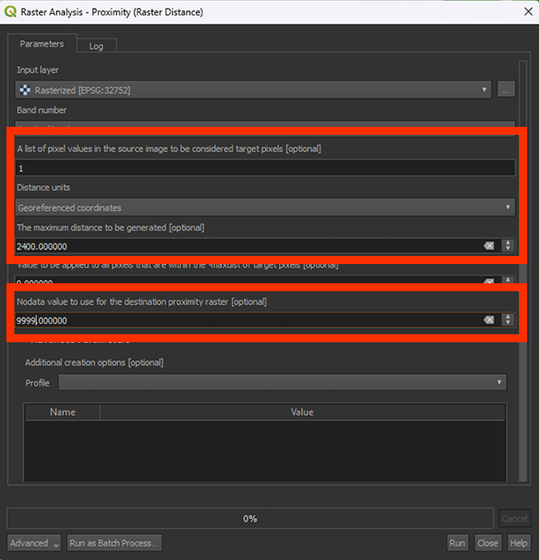Click the stepper arrows for maximum distance

[x=507, y=246]
